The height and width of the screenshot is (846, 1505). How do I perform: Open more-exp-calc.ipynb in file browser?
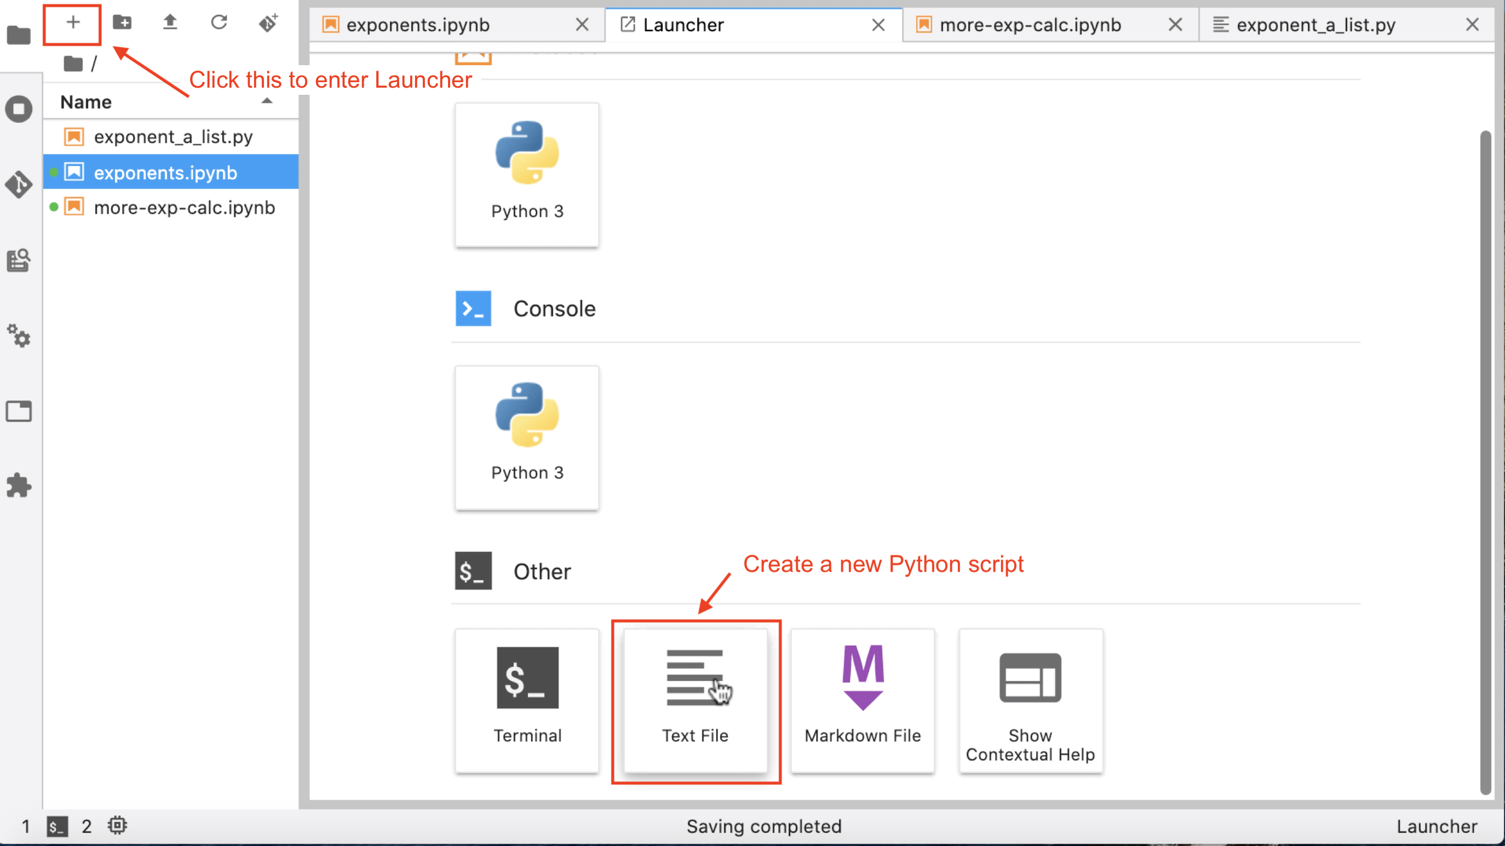tap(184, 208)
